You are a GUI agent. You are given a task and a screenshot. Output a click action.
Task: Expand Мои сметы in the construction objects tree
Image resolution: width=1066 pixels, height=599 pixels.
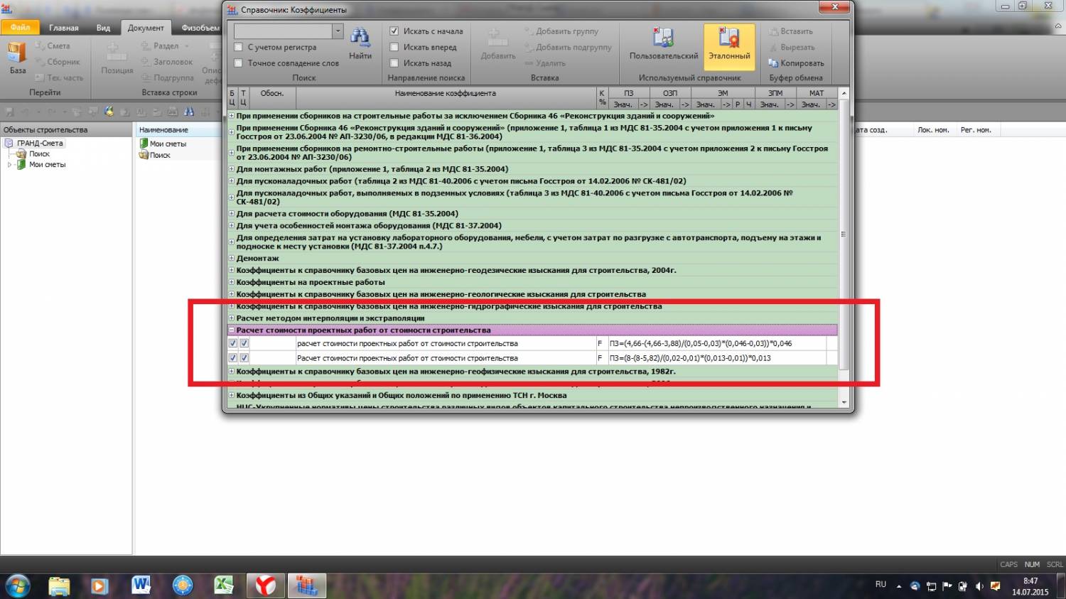pyautogui.click(x=10, y=164)
